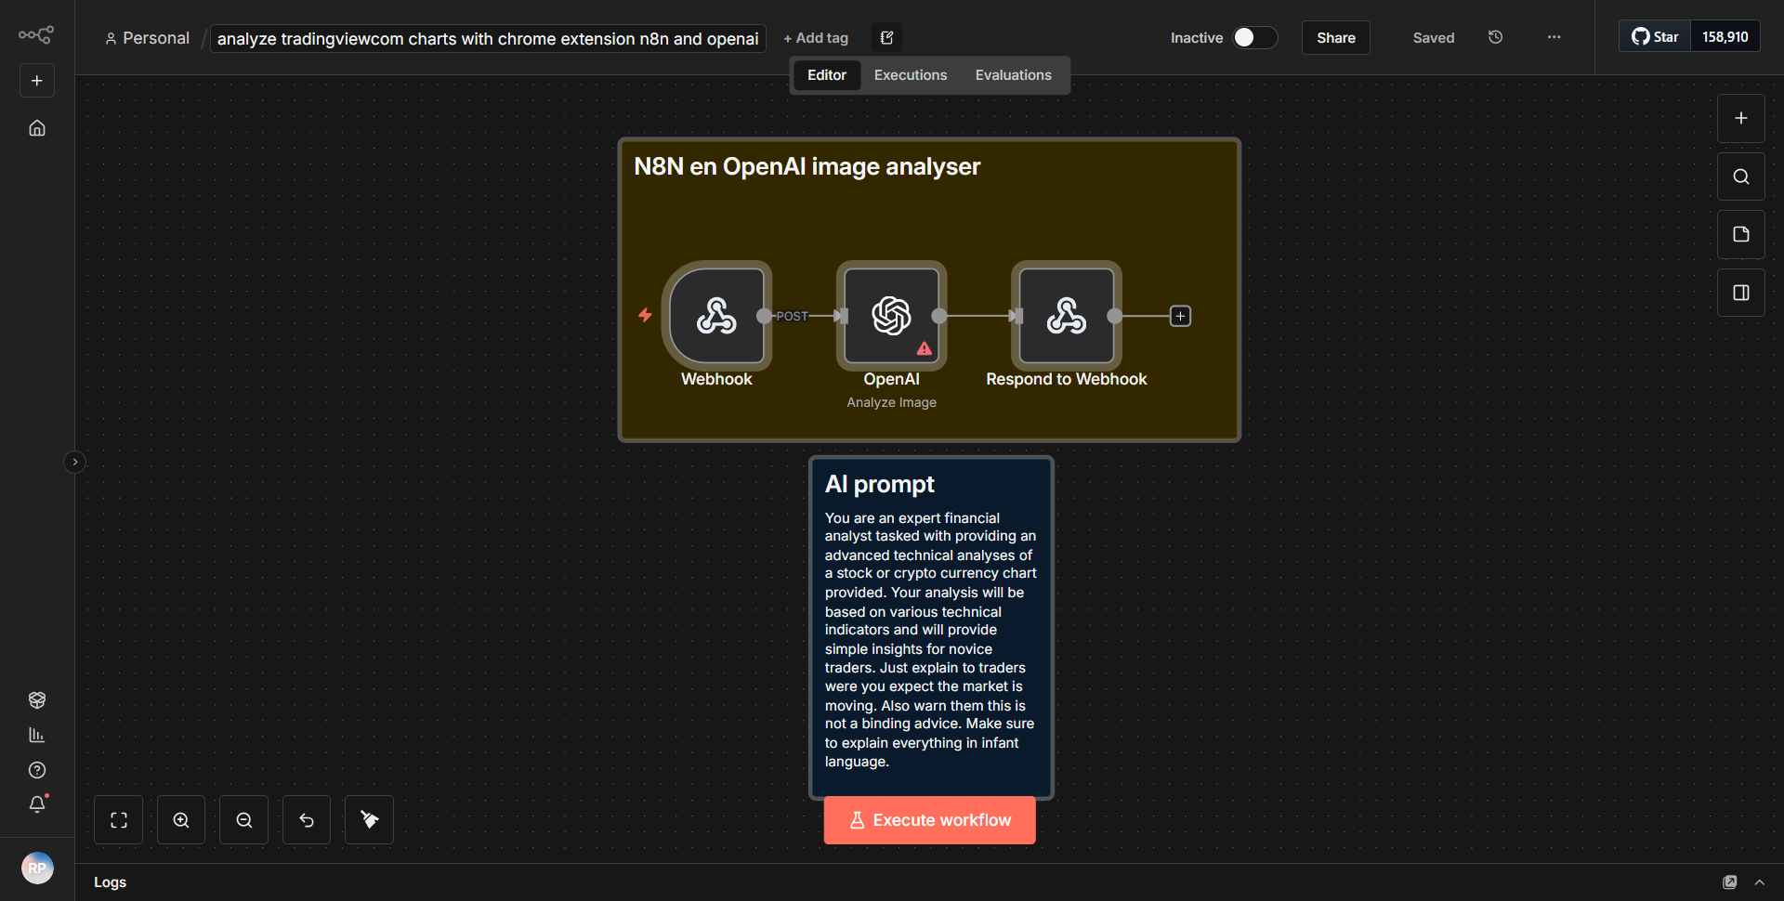Click the RP user avatar
Viewport: 1784px width, 901px height.
click(37, 868)
